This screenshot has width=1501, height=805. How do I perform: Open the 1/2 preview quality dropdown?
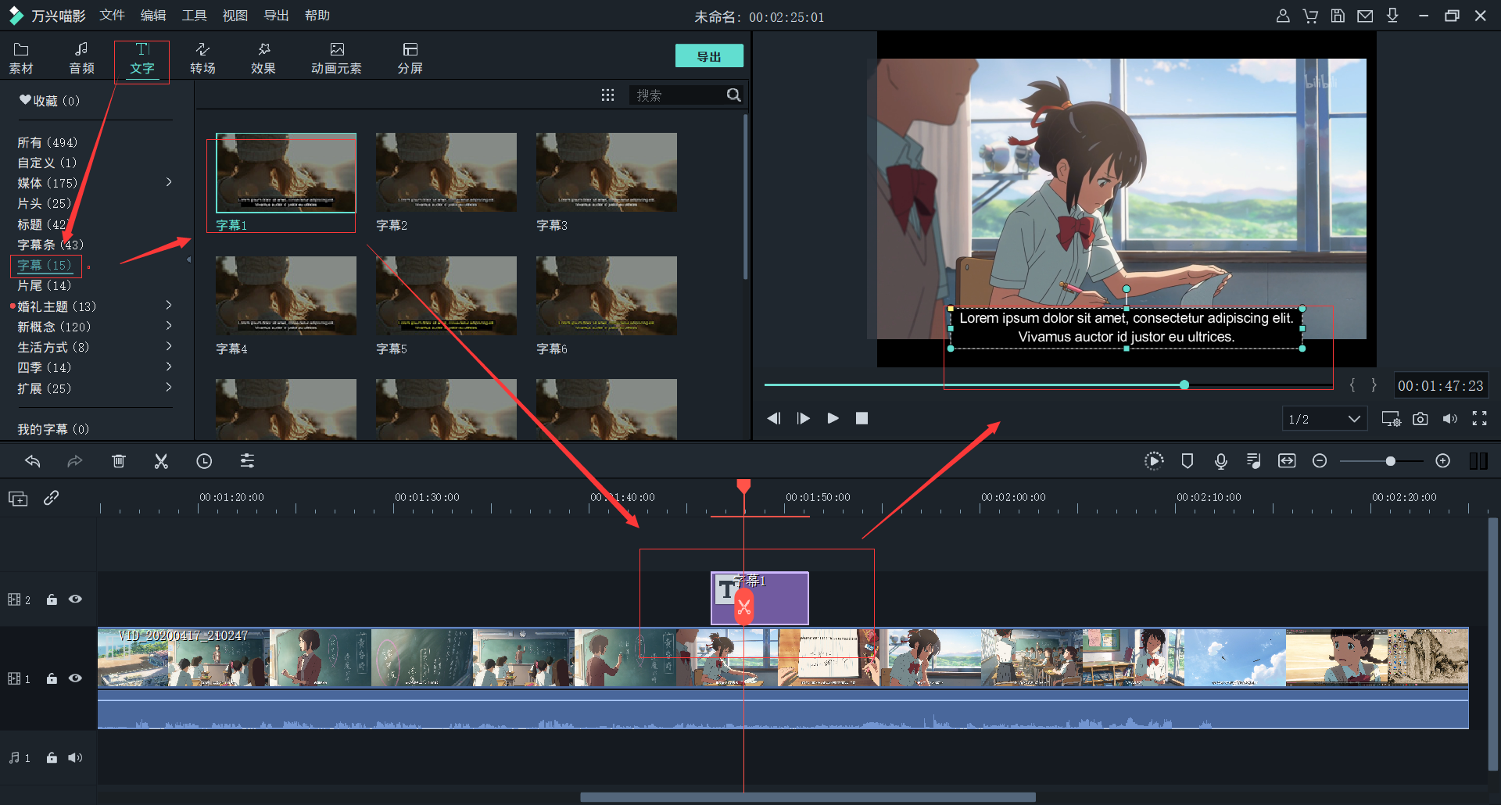pos(1324,419)
